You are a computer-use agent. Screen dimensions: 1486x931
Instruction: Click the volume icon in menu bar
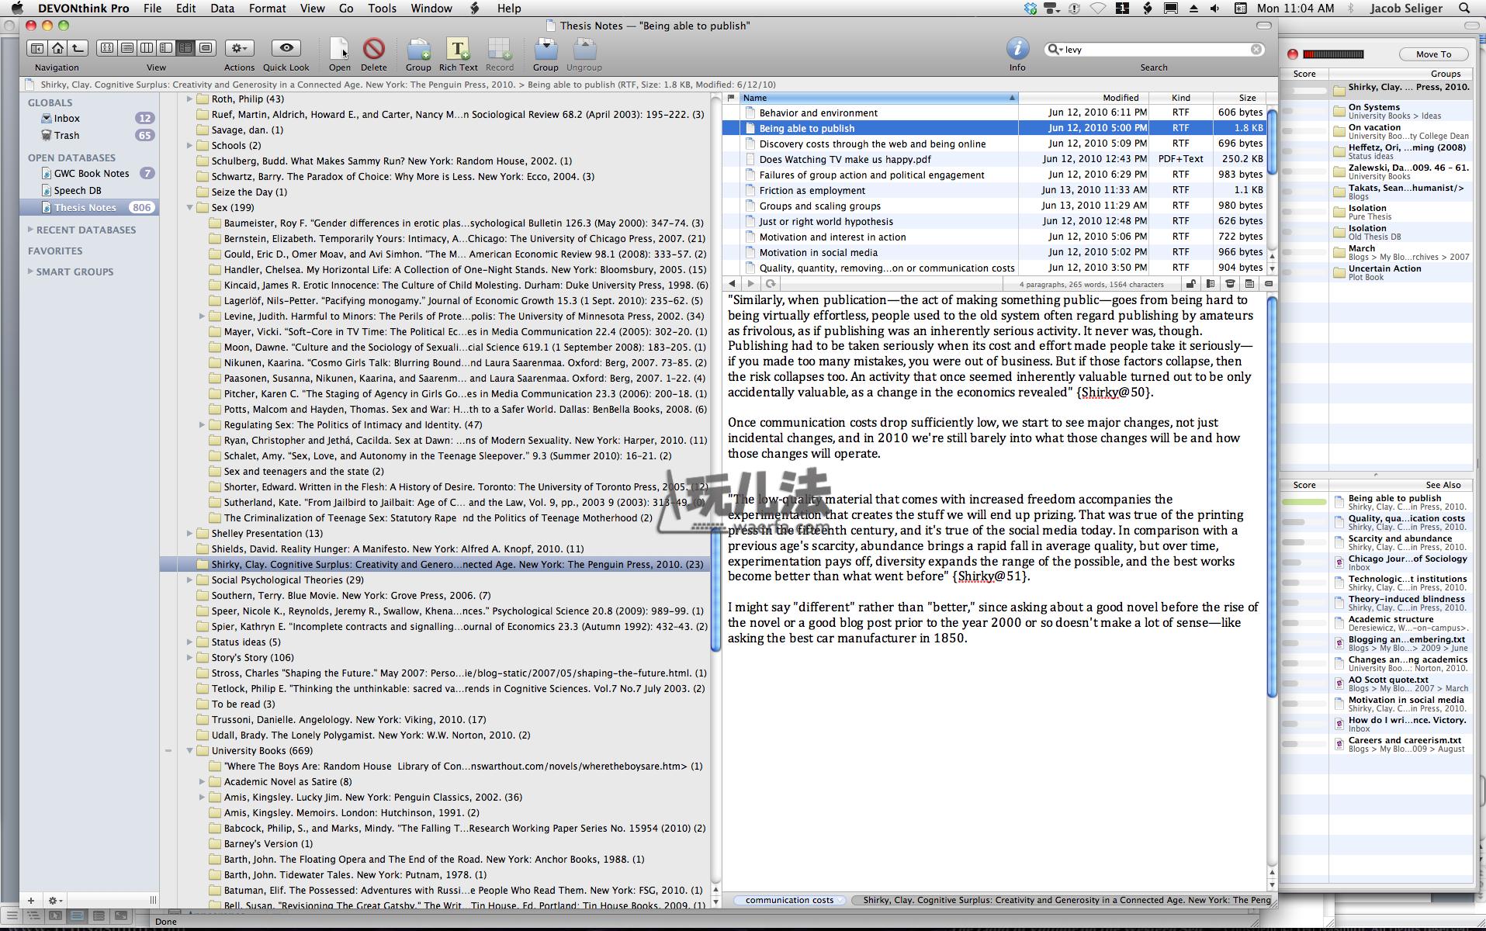pyautogui.click(x=1214, y=9)
